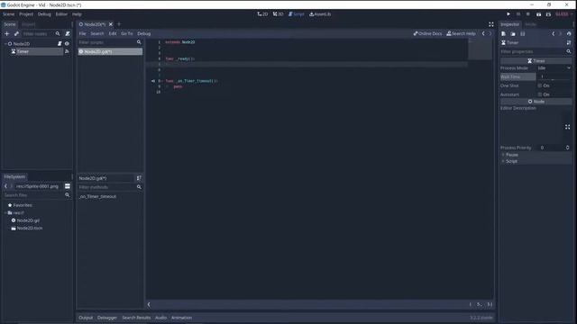
Task: Click the instance scene chain link icon
Action: click(x=16, y=33)
